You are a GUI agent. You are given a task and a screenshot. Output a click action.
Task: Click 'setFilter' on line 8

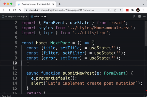click(73, 53)
